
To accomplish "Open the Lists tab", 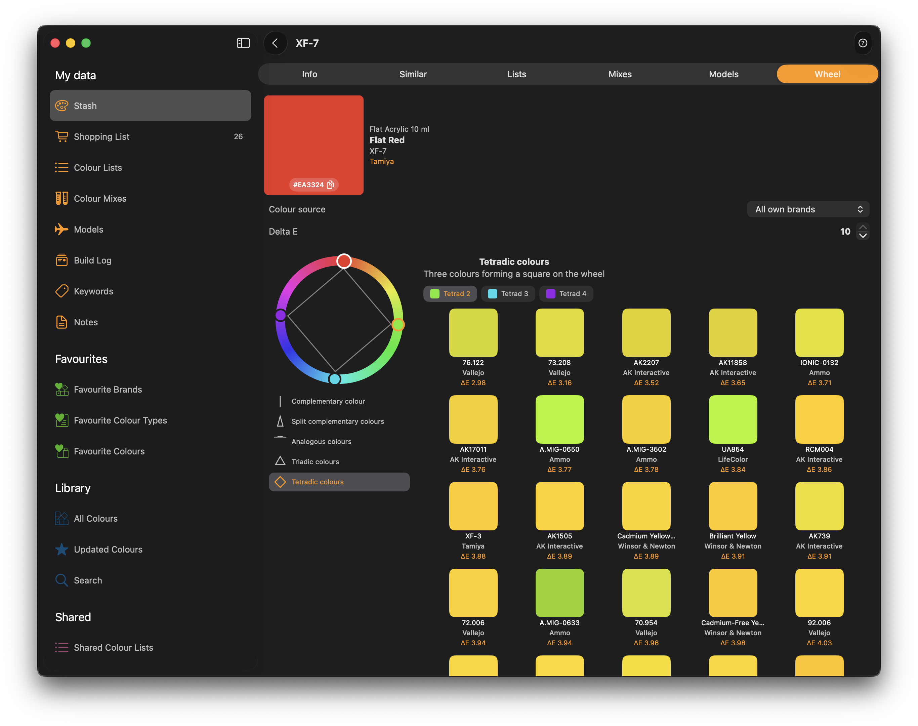I will pyautogui.click(x=517, y=74).
